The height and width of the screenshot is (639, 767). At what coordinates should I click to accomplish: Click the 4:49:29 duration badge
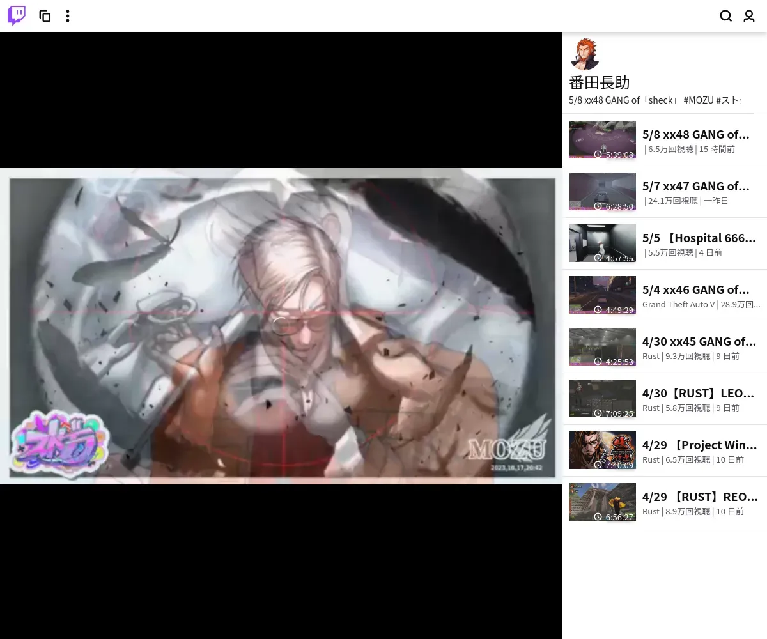click(614, 310)
